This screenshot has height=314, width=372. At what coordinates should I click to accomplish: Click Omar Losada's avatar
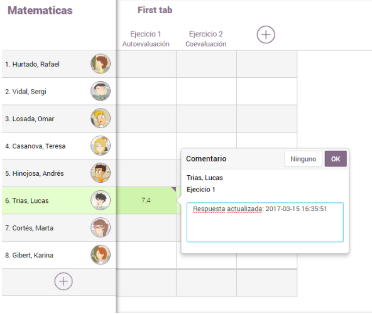coord(101,118)
